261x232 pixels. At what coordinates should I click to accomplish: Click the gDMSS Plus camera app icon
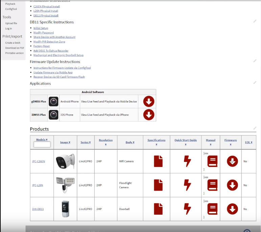[x=53, y=101]
